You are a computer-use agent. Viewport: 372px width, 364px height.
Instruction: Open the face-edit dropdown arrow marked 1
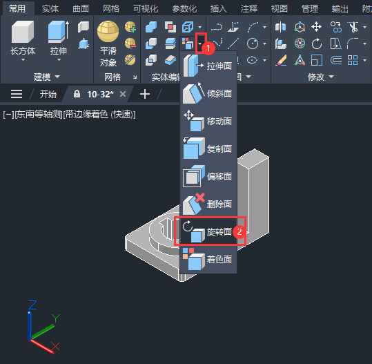201,44
